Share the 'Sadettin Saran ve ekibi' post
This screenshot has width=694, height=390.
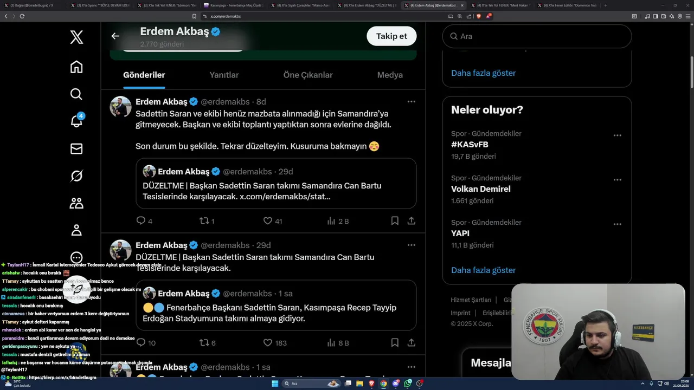412,221
